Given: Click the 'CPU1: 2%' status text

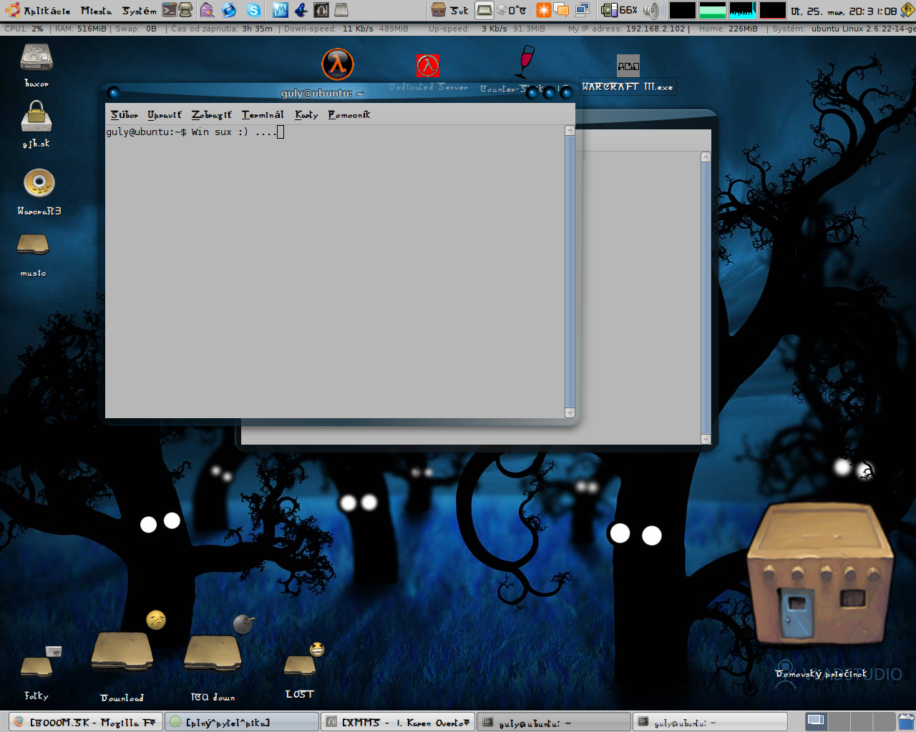Looking at the screenshot, I should [24, 29].
